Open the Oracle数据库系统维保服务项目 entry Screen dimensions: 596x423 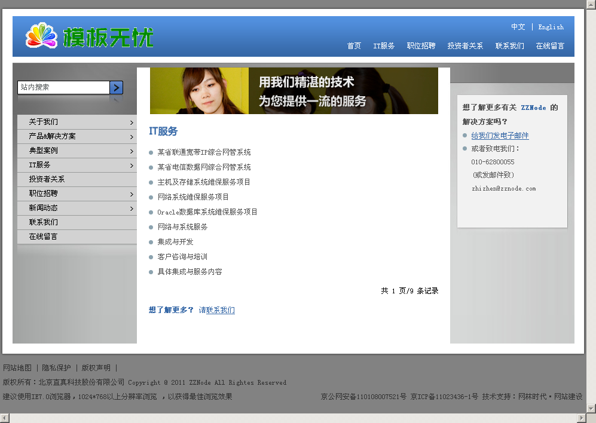click(x=207, y=212)
